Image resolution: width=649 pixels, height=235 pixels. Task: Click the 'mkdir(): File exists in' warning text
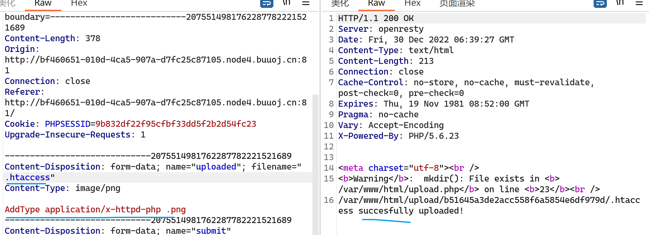click(482, 179)
